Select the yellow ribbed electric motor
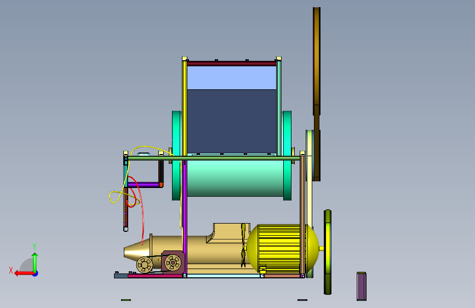Screen dimensions: 475x308 (x=282, y=249)
